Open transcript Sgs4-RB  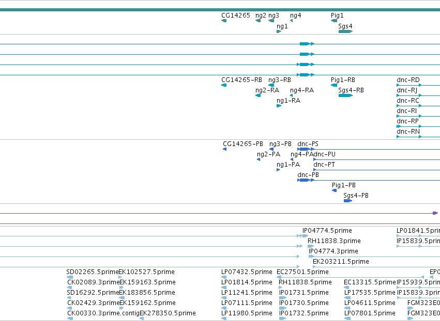[351, 90]
